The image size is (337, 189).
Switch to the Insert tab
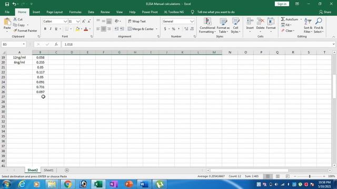coord(36,12)
